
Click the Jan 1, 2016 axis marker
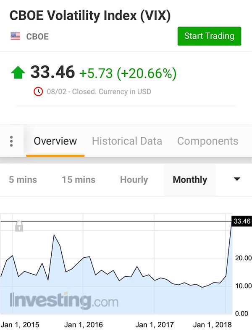83,325
